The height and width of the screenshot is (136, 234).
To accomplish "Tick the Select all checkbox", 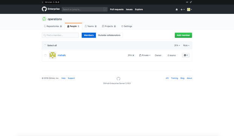I will click(45, 45).
